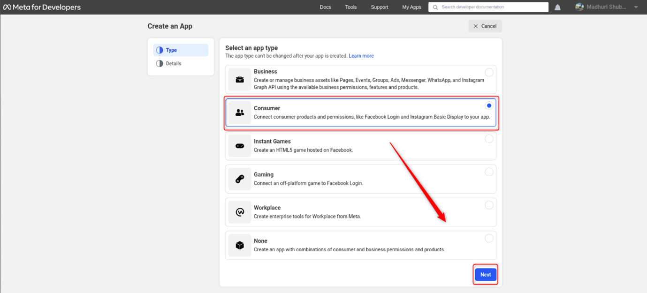Click the None title text
647x293 pixels.
(260, 241)
